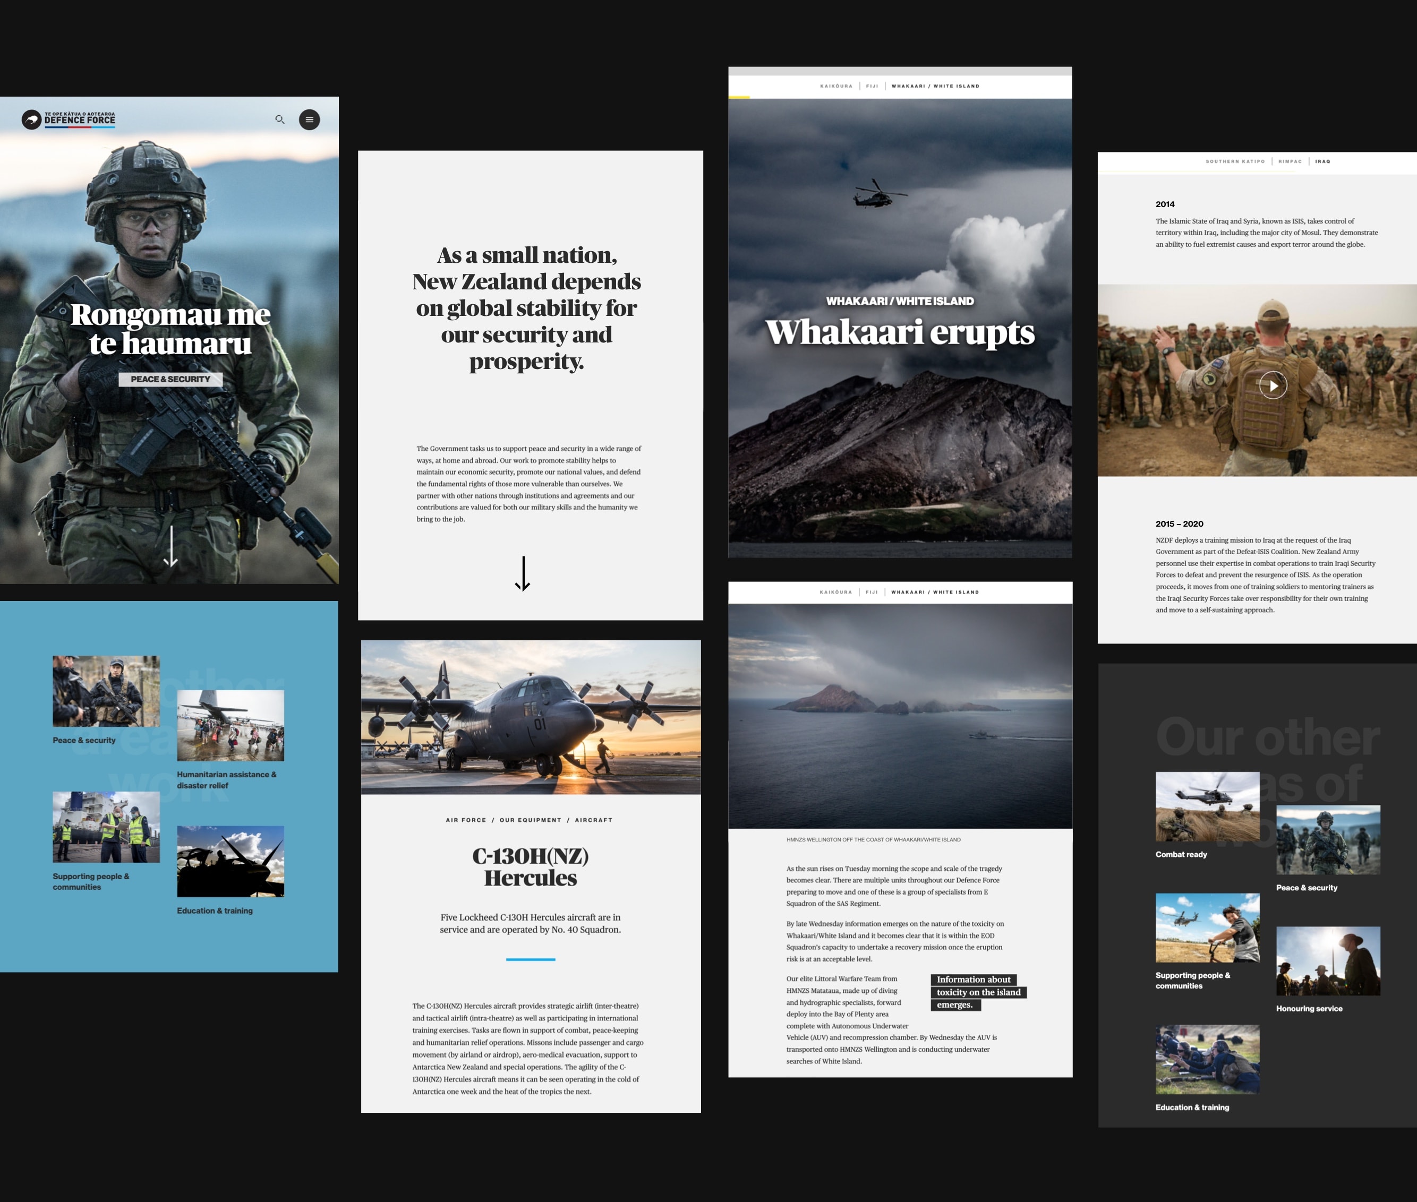Click the C-130H(NZ) Hercules heading
This screenshot has width=1417, height=1202.
coord(530,867)
